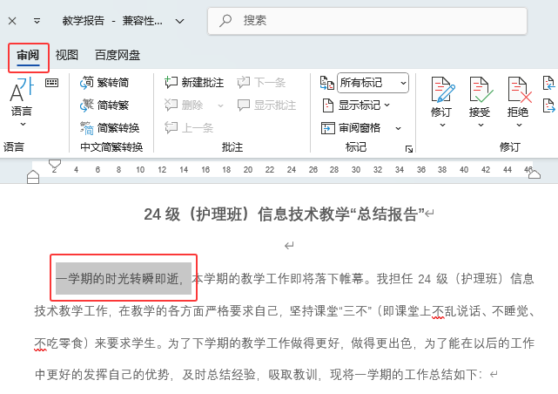Switch to the 视图 tab
The image size is (558, 394).
66,55
